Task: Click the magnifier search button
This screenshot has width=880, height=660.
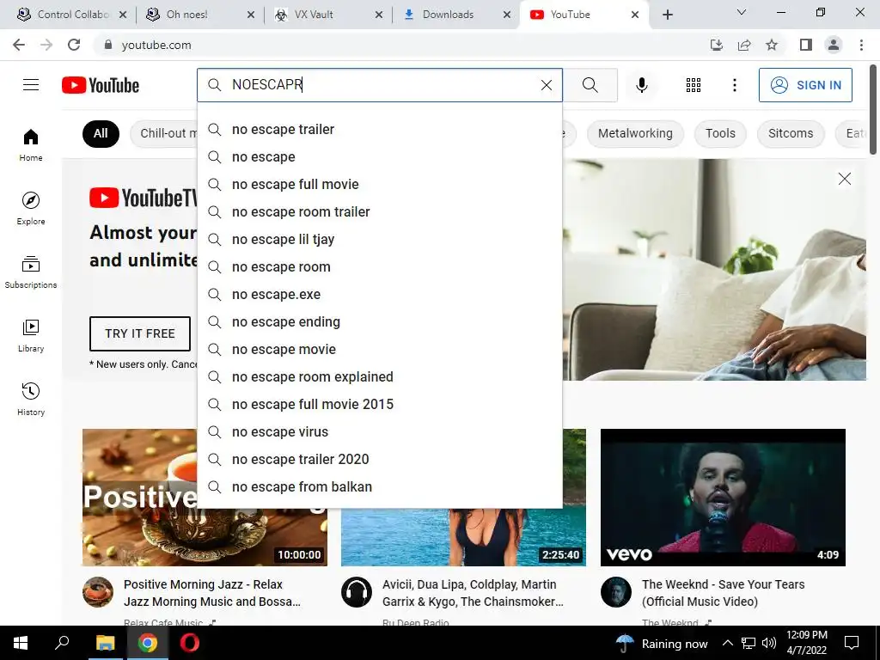Action: (x=590, y=85)
